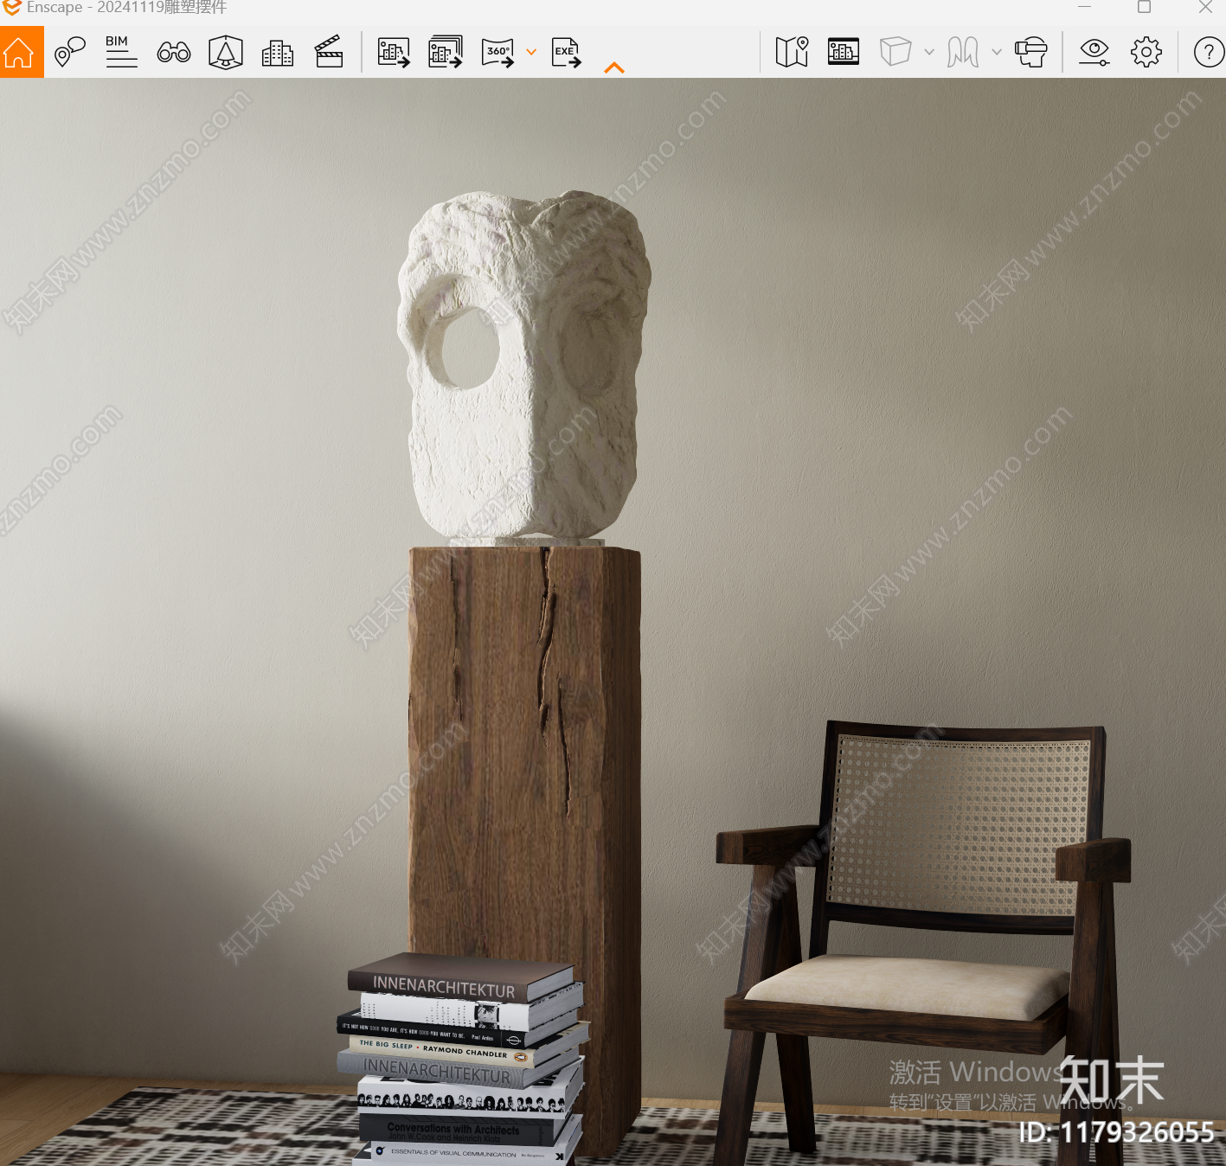Click the white stone sculpture in viewport
Screen dimensions: 1226x1166
point(523,368)
